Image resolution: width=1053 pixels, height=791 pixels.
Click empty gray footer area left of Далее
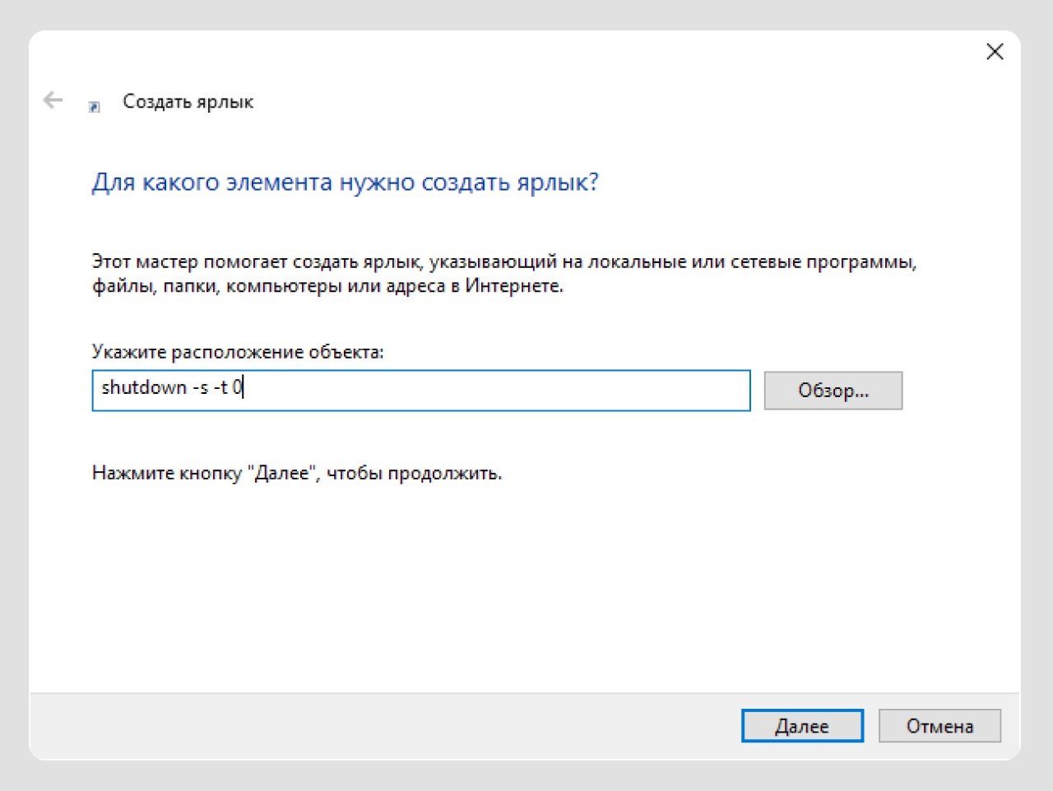click(370, 726)
